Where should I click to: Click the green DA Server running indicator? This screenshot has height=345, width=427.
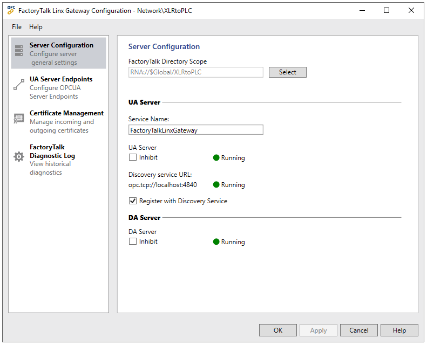click(x=216, y=241)
